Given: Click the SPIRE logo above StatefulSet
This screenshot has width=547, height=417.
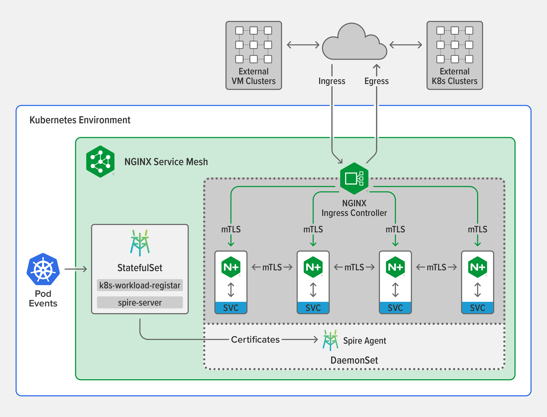Looking at the screenshot, I should [x=140, y=243].
